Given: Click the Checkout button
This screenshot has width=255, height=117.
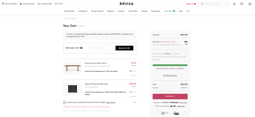Looking at the screenshot, I should (170, 96).
